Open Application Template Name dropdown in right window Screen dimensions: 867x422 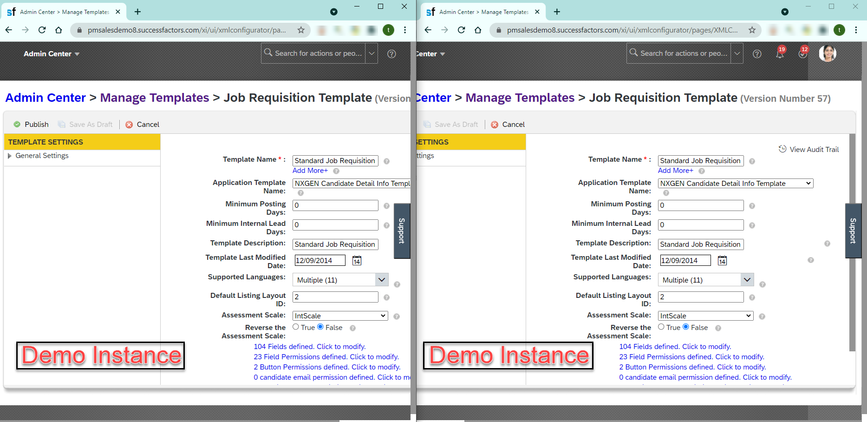click(736, 184)
